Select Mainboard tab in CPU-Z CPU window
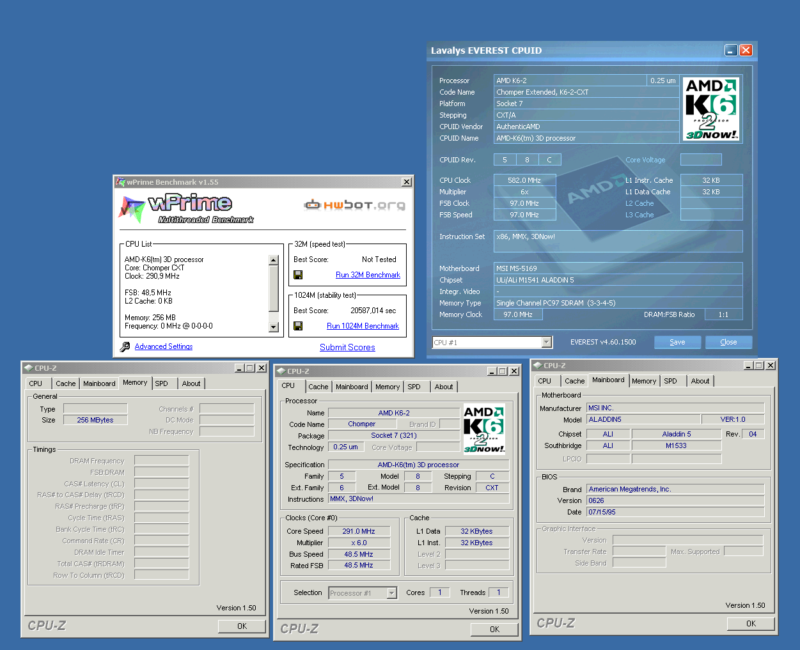The height and width of the screenshot is (650, 800). (x=352, y=387)
